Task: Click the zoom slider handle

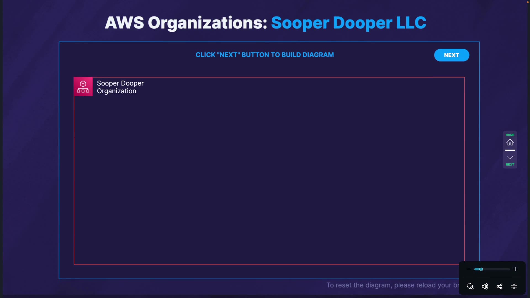Action: pos(481,269)
